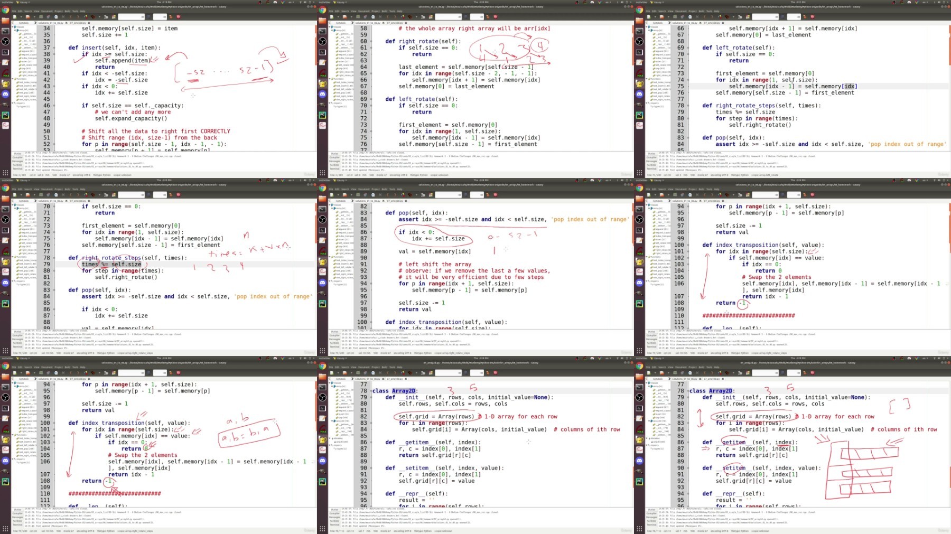Open Build menu in window starting at line 34
This screenshot has height=534, width=951.
(67, 11)
